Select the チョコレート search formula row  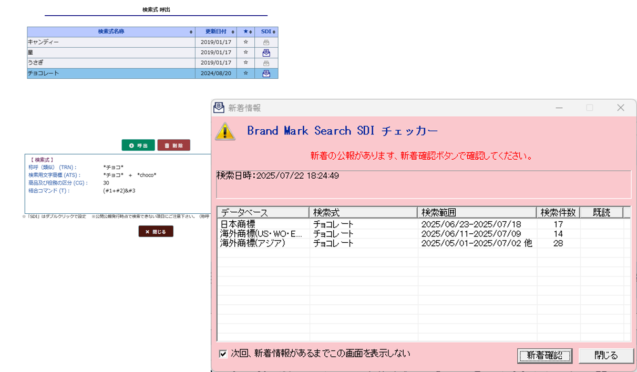[x=152, y=74]
